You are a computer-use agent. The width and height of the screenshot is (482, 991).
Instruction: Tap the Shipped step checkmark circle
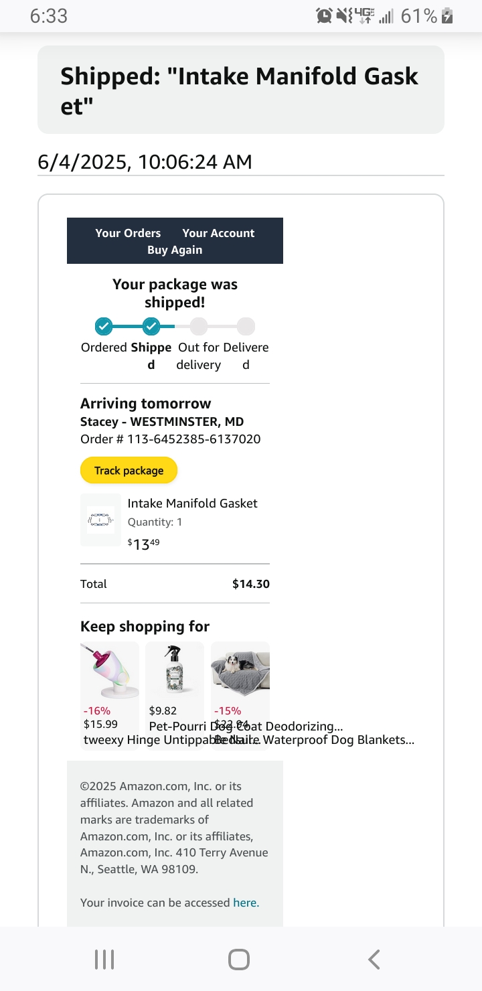[x=151, y=326]
